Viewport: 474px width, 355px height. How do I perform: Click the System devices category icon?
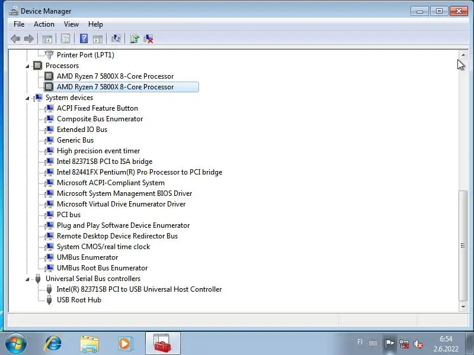[38, 98]
